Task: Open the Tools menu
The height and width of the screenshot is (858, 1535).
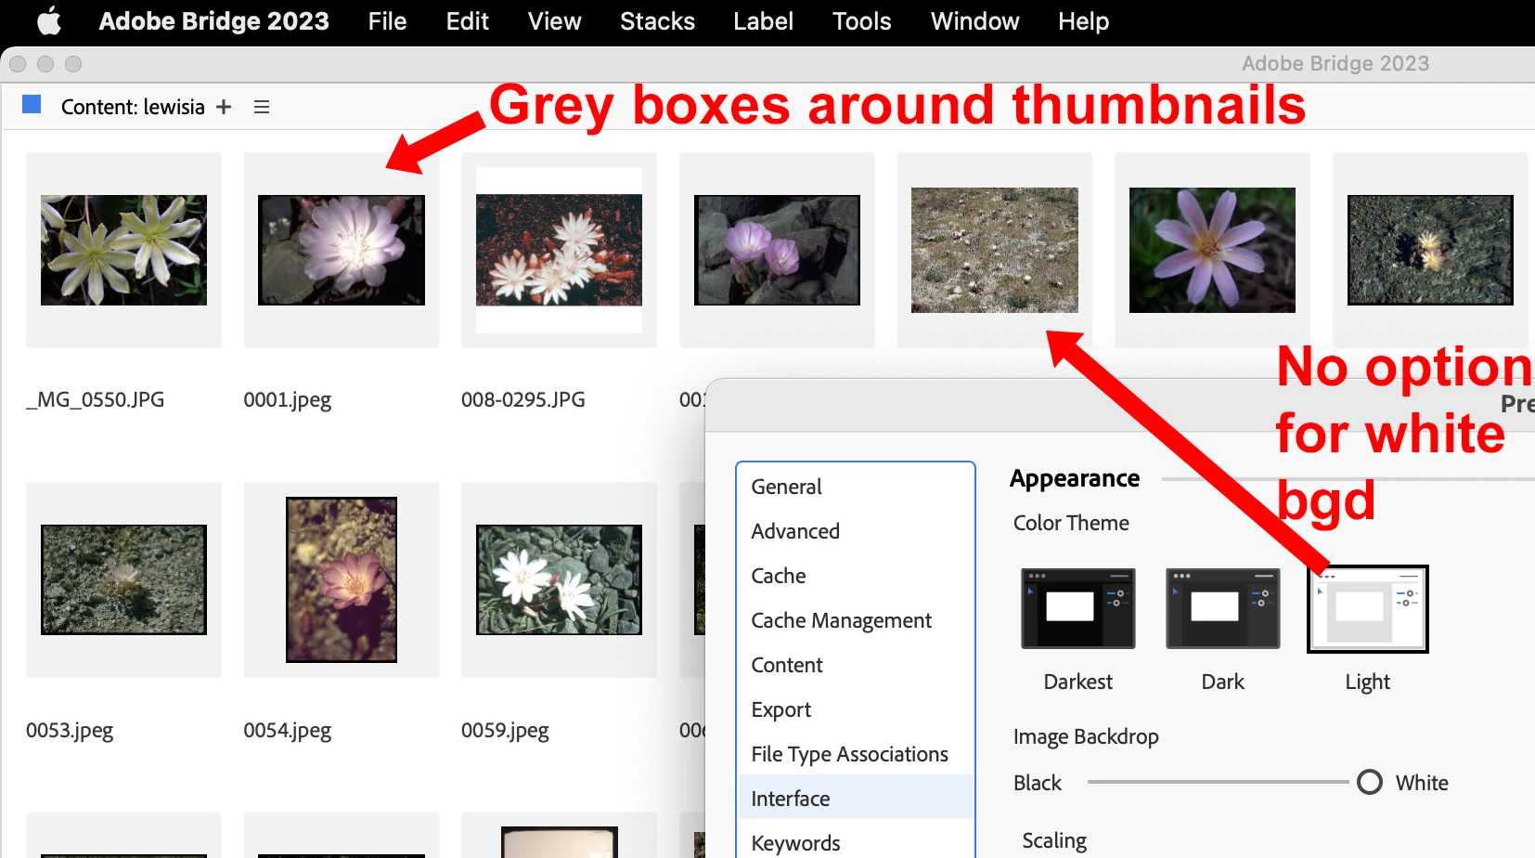Action: (861, 21)
